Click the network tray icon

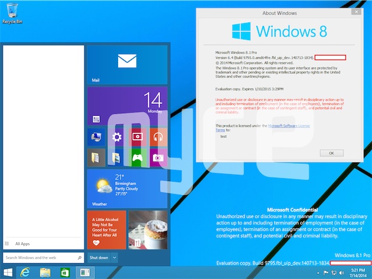click(334, 273)
